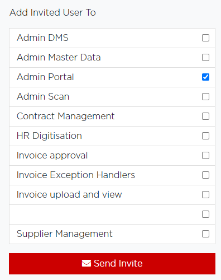Tick the HR Digitisation checkbox
The height and width of the screenshot is (280, 221).
pos(205,136)
